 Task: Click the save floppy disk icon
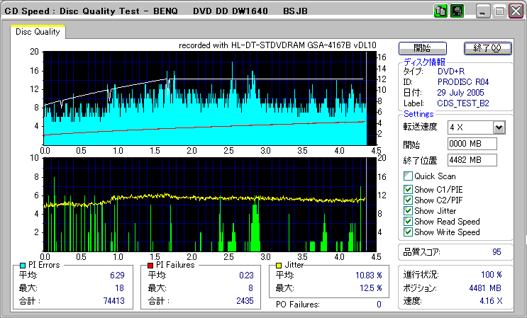pos(457,11)
